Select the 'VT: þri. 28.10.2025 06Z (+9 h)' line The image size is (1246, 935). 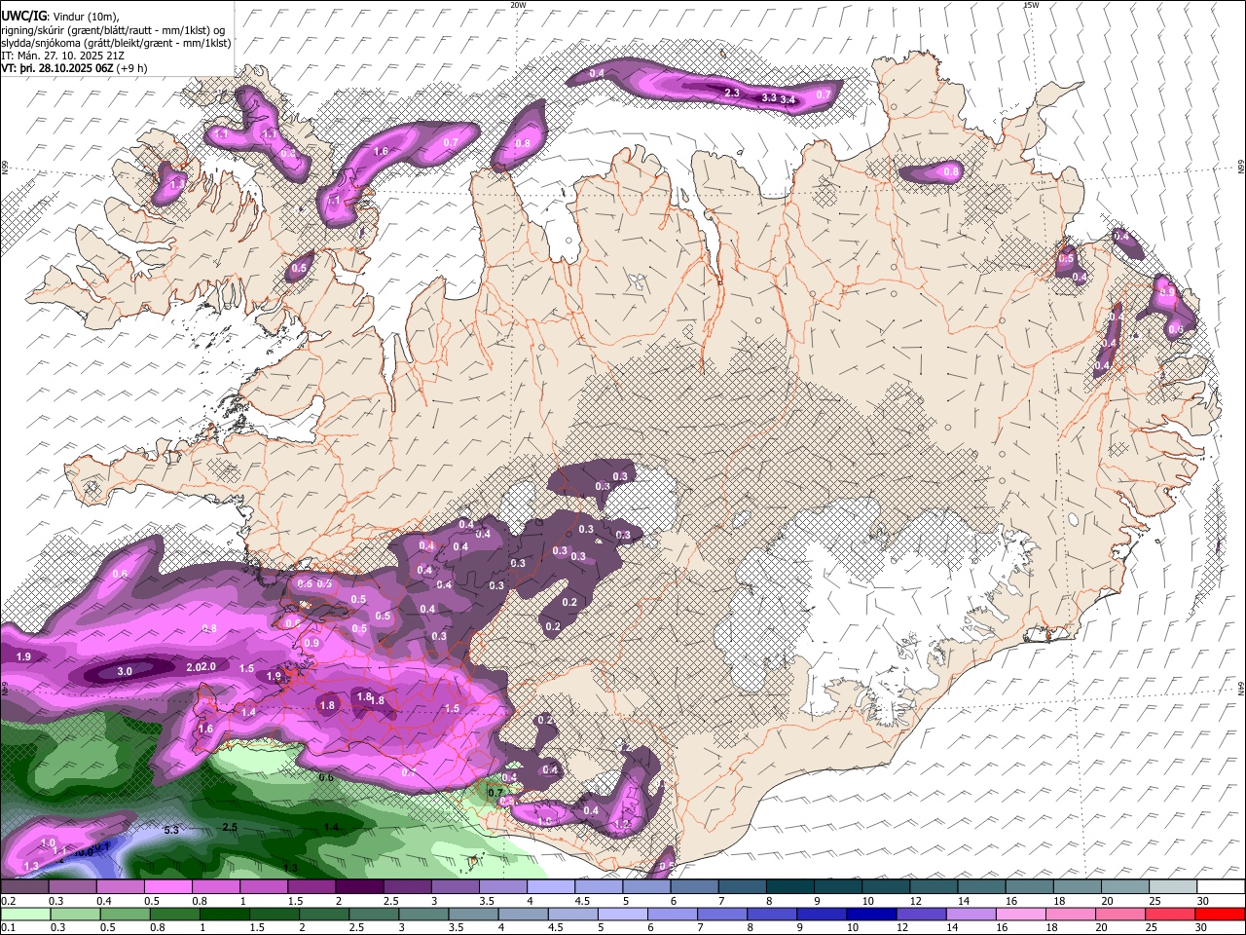click(x=75, y=68)
